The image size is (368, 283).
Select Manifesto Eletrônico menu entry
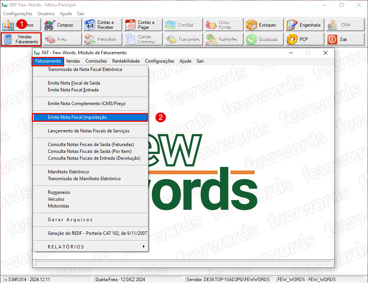(90, 172)
